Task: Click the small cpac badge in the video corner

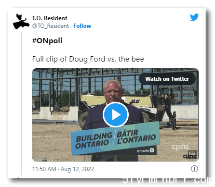Action: coord(190,155)
